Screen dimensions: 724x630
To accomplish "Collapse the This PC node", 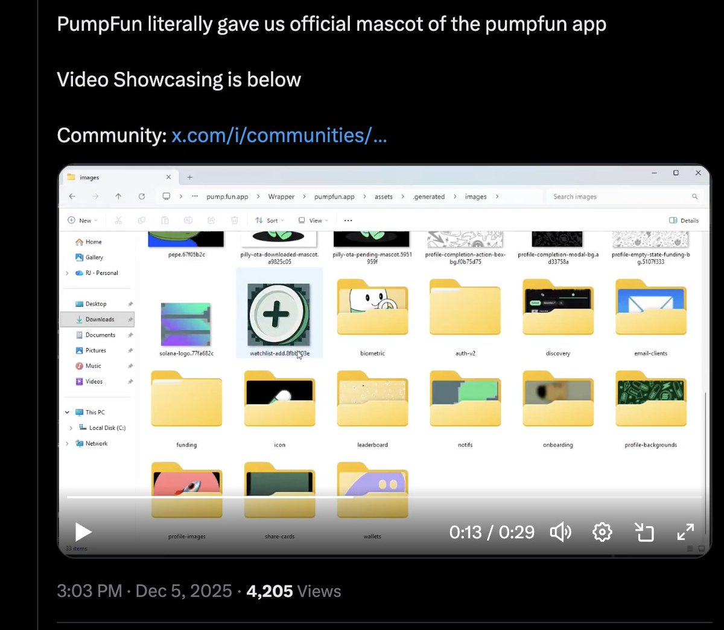I will coord(67,413).
